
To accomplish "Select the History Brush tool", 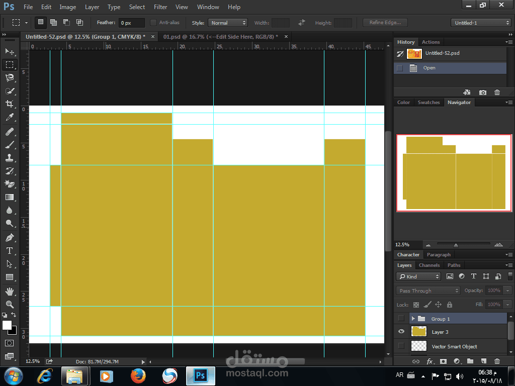I will (x=10, y=171).
